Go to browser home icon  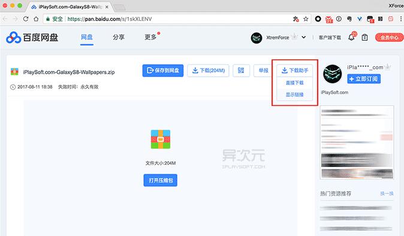[36, 19]
